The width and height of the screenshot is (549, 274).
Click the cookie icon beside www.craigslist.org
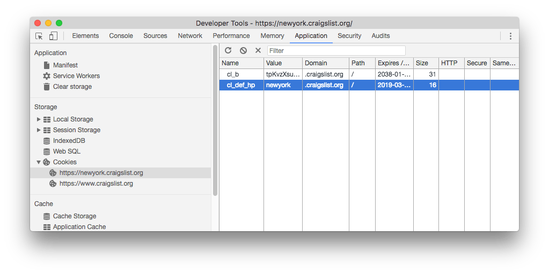tap(53, 184)
